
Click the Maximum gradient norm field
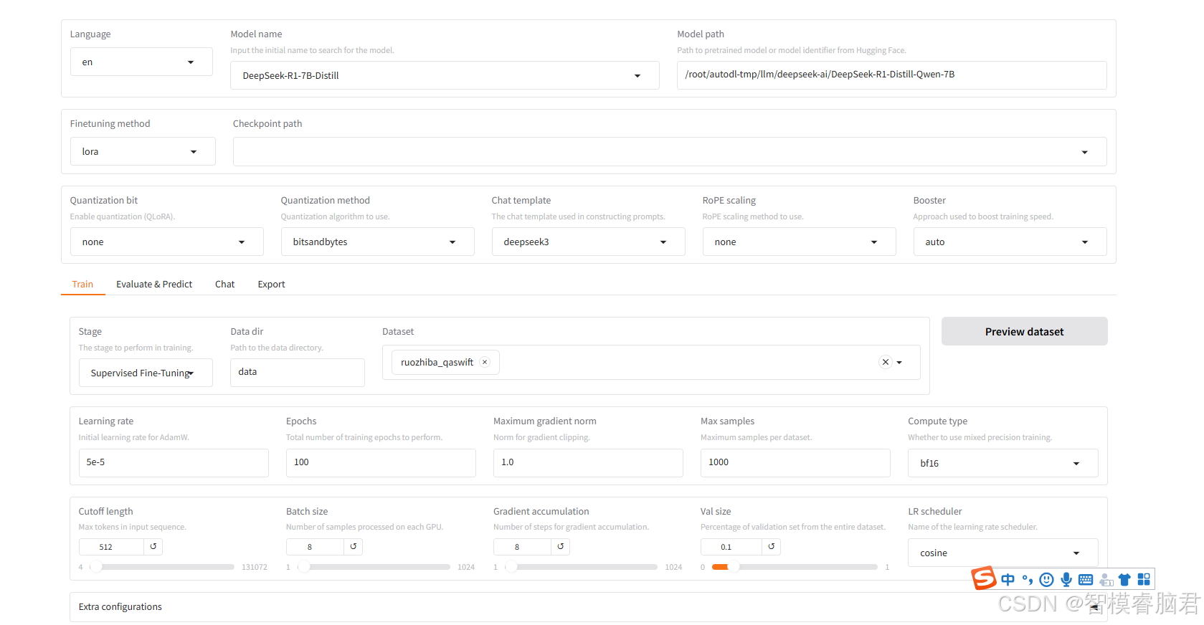coord(588,462)
